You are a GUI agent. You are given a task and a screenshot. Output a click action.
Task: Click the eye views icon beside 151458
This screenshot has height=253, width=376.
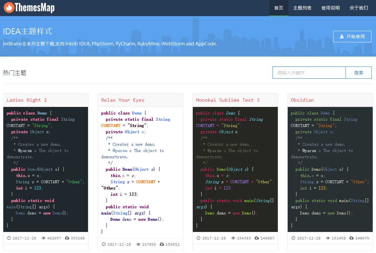pyautogui.click(x=328, y=238)
